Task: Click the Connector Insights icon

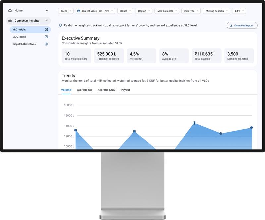Action: click(x=10, y=21)
